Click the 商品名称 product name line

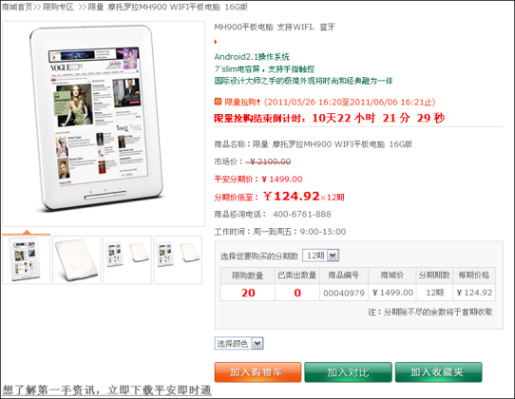[x=314, y=144]
